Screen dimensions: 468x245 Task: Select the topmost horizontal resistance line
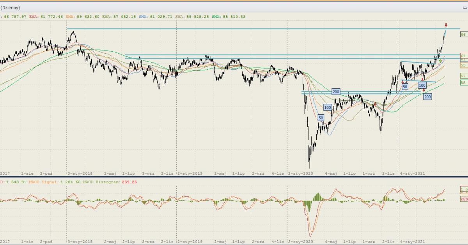point(234,29)
